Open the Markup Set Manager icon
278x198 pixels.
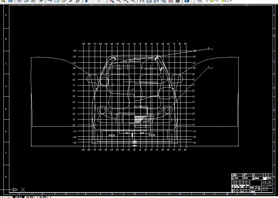coord(171,1)
